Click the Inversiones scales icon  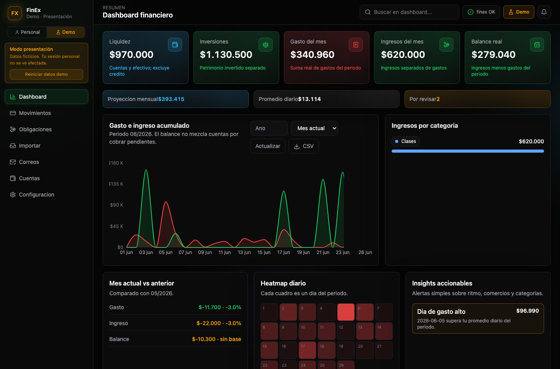(266, 45)
